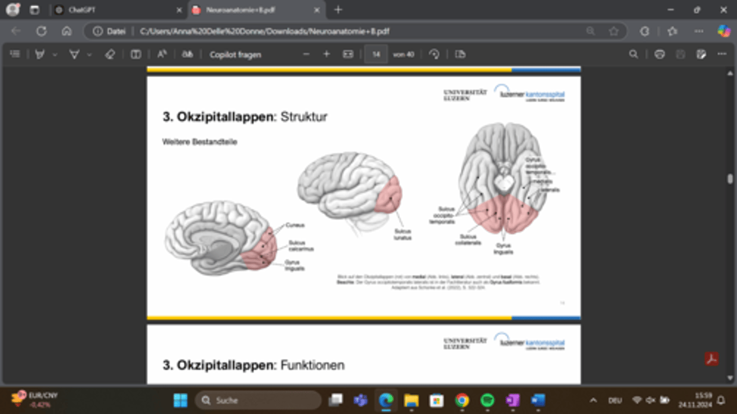
Task: Rotate the PDF page
Action: coord(435,54)
